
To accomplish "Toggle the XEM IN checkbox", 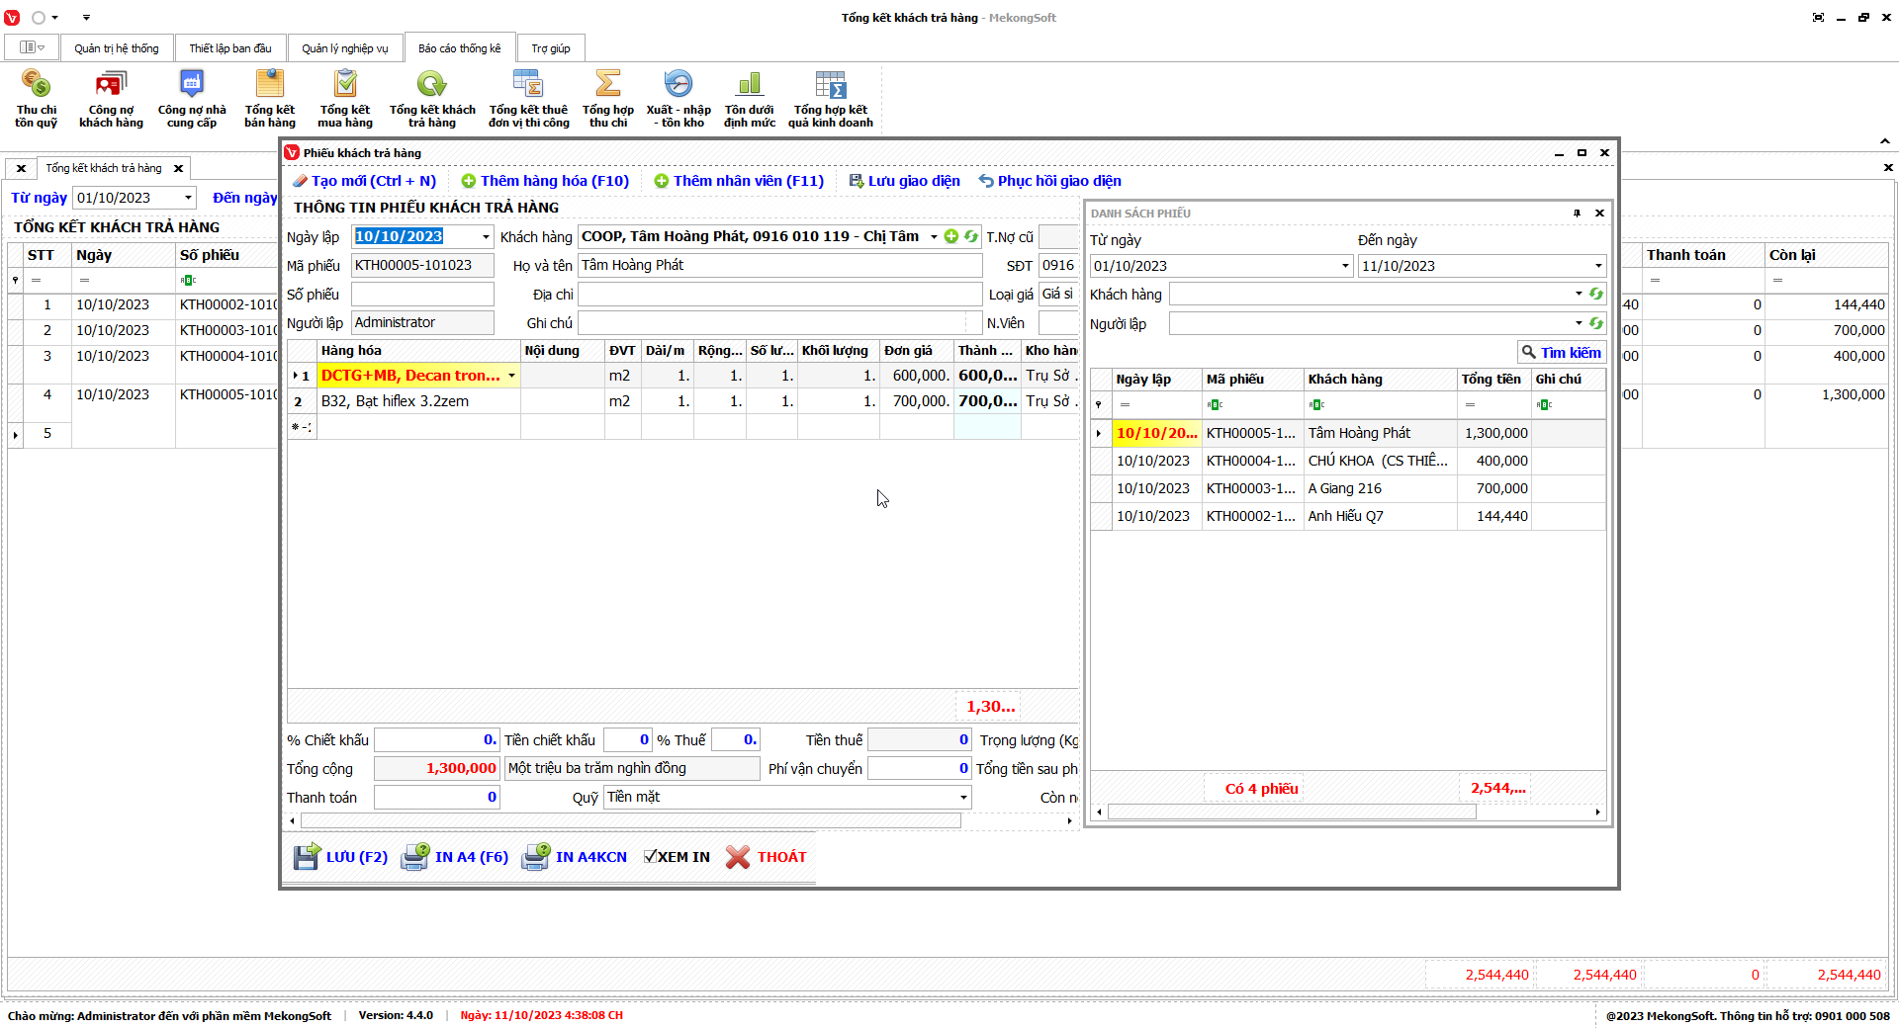I will point(650,857).
